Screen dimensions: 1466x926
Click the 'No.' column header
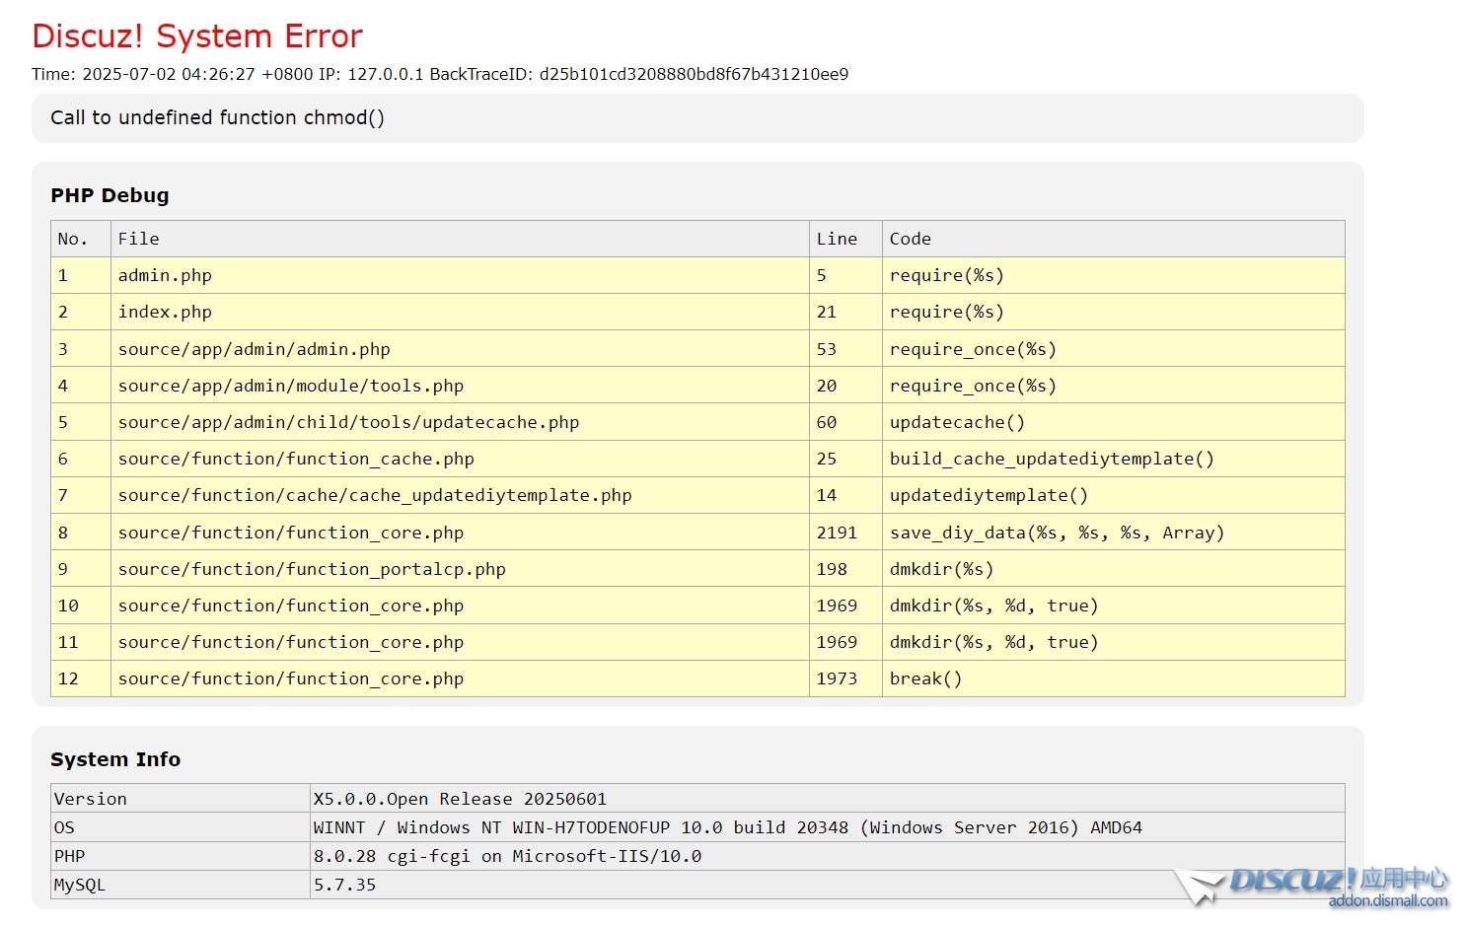click(81, 239)
